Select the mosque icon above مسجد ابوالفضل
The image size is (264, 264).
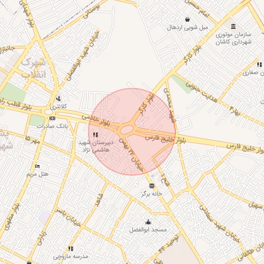tap(148, 222)
